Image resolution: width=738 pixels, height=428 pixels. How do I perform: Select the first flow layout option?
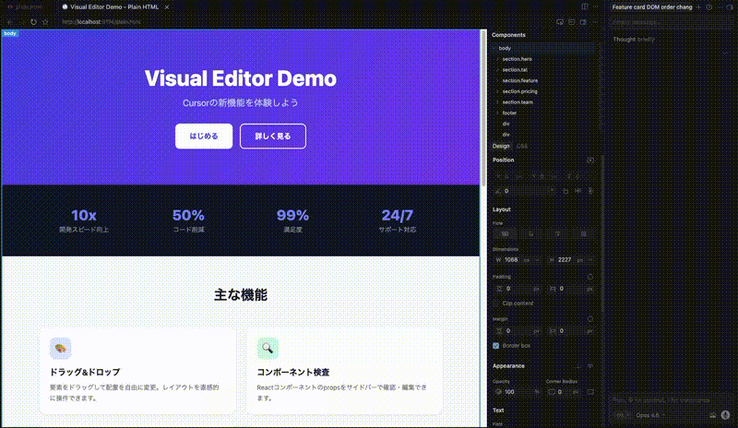tap(505, 233)
